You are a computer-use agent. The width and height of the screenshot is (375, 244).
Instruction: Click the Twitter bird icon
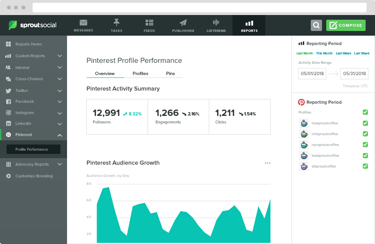[8, 91]
